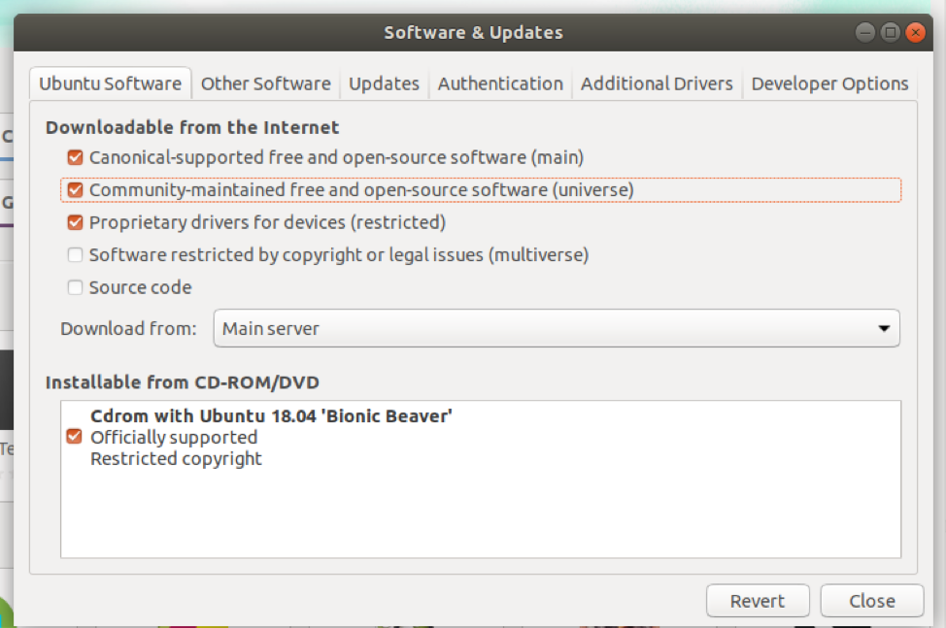The image size is (946, 628).
Task: Uncheck Proprietary drivers (restricted) checkbox
Action: [x=75, y=223]
